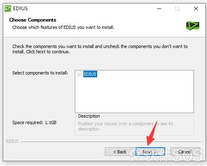Click empty area of the components list

tap(134, 95)
